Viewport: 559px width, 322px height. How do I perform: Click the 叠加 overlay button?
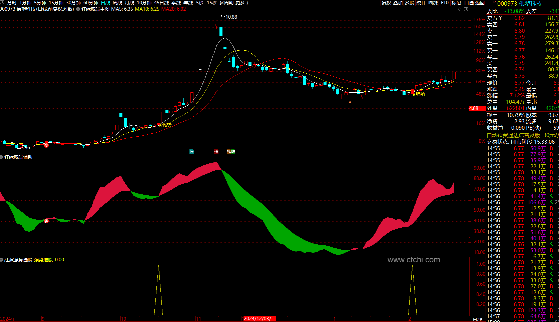click(398, 3)
